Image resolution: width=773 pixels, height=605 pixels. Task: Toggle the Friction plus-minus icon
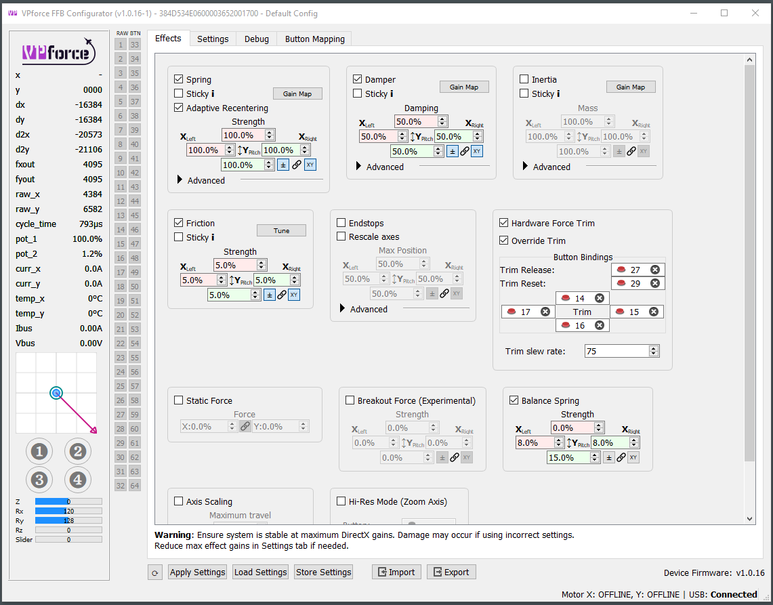269,295
